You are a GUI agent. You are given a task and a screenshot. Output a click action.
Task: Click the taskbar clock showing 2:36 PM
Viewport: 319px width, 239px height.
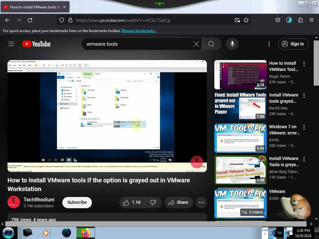pyautogui.click(x=303, y=233)
